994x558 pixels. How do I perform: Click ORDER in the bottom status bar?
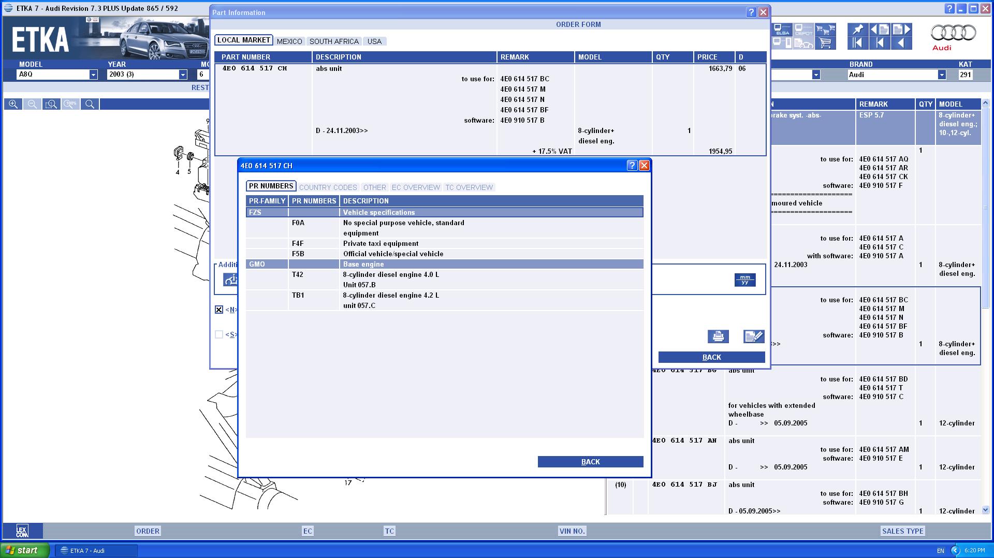[x=148, y=531]
